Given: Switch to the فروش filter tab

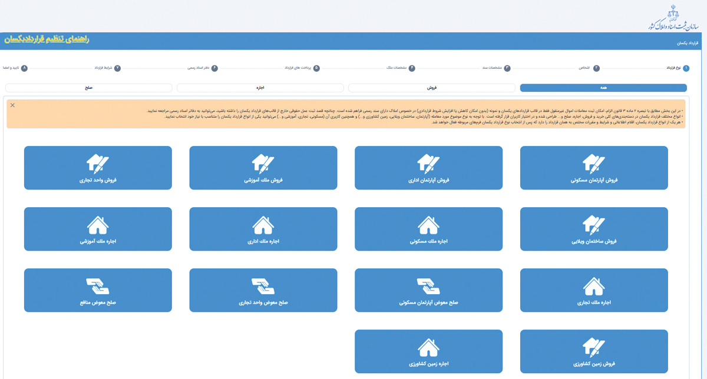Looking at the screenshot, I should 432,88.
